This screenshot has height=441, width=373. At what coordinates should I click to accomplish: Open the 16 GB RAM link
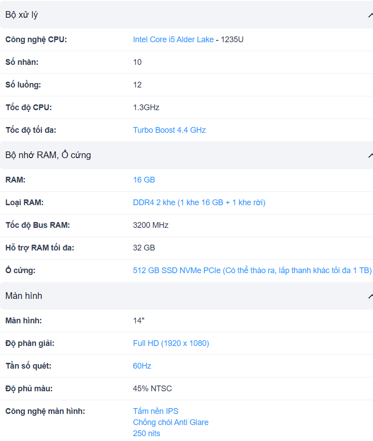pyautogui.click(x=144, y=180)
